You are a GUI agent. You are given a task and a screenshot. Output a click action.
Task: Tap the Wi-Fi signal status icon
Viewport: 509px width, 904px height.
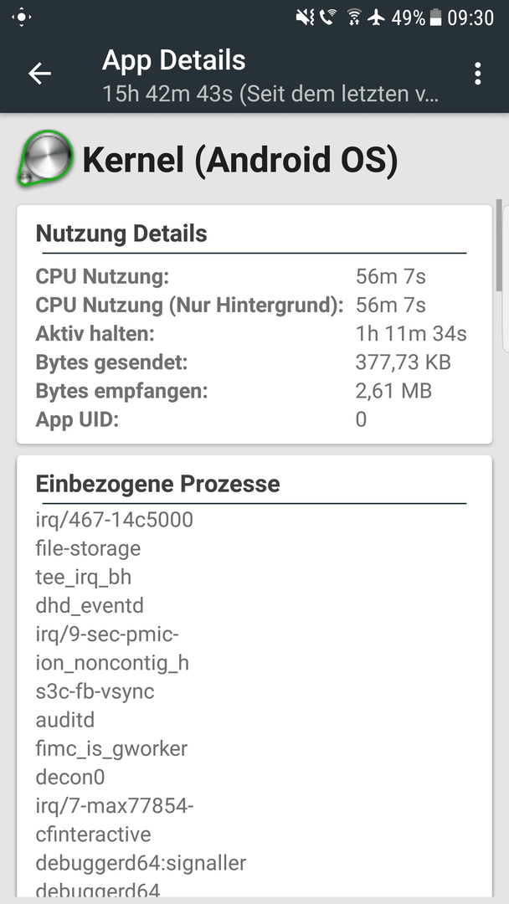coord(354,18)
